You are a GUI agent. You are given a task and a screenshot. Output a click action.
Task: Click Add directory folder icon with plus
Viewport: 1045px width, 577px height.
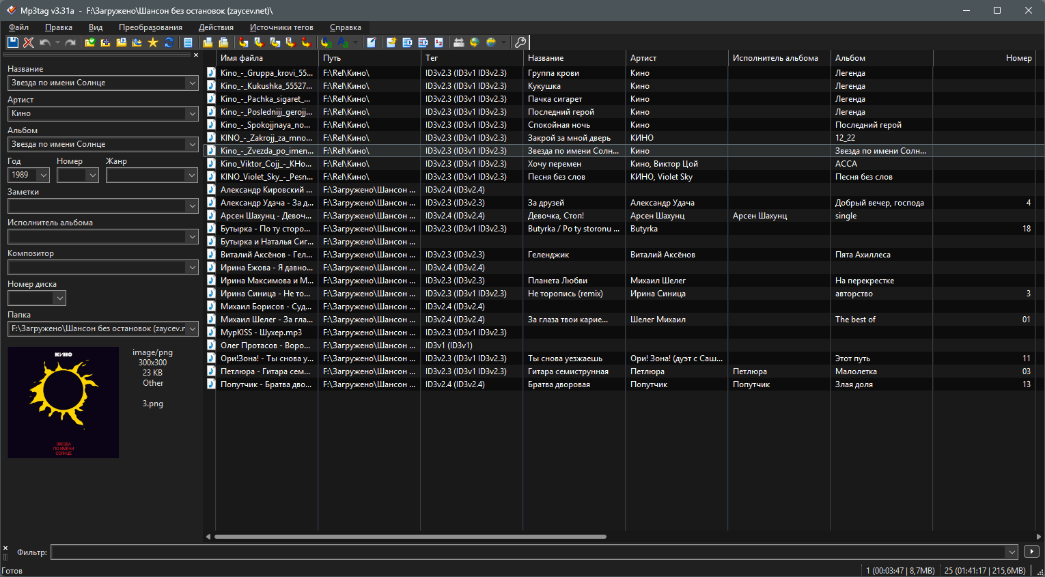point(105,42)
